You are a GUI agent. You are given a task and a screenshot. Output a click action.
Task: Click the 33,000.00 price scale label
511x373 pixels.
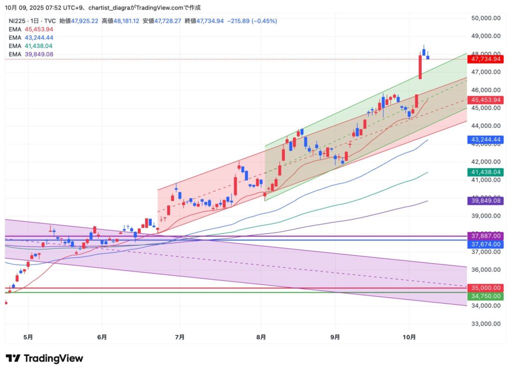[486, 324]
